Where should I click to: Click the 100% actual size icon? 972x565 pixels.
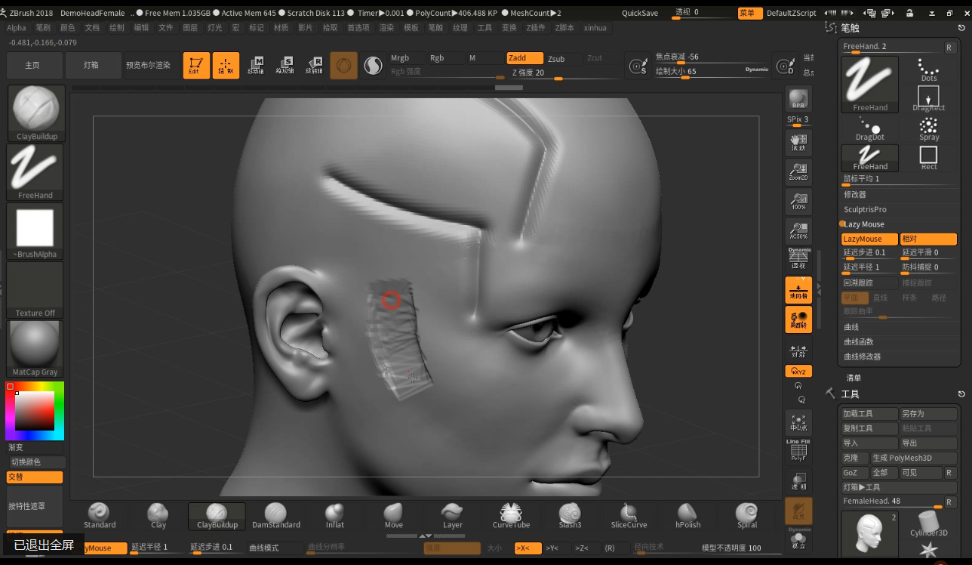pyautogui.click(x=798, y=201)
